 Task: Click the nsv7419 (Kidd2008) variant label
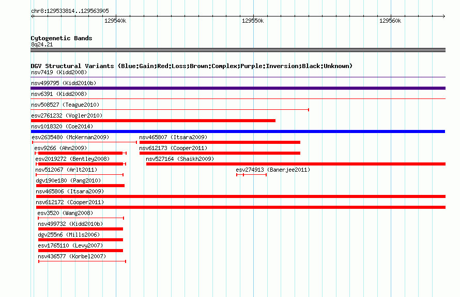click(59, 72)
